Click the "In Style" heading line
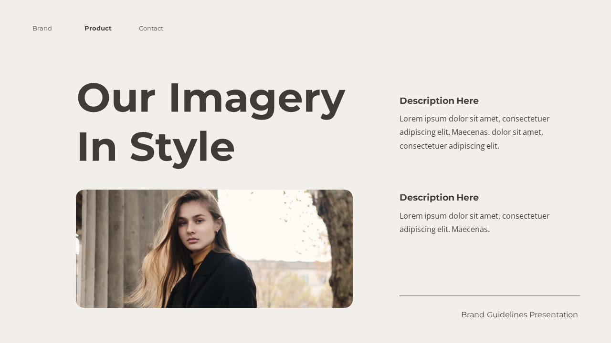The image size is (611, 343). coord(156,148)
